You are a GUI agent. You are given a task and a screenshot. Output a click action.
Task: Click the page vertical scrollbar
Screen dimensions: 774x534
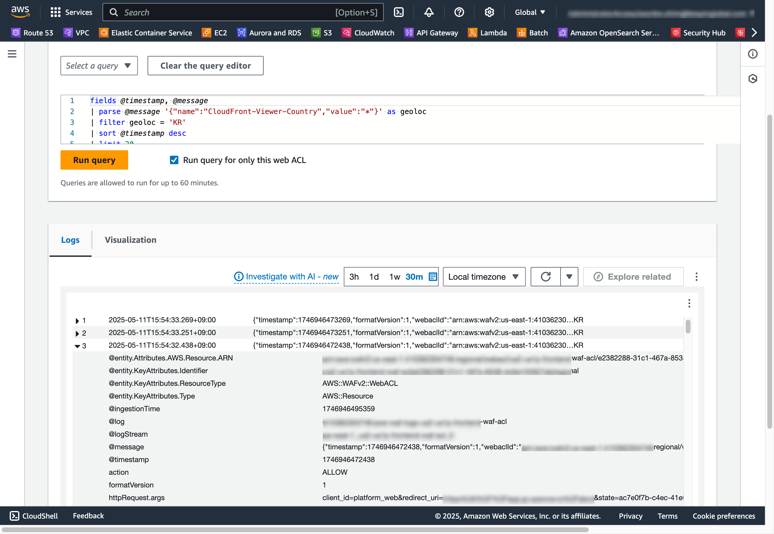[770, 272]
